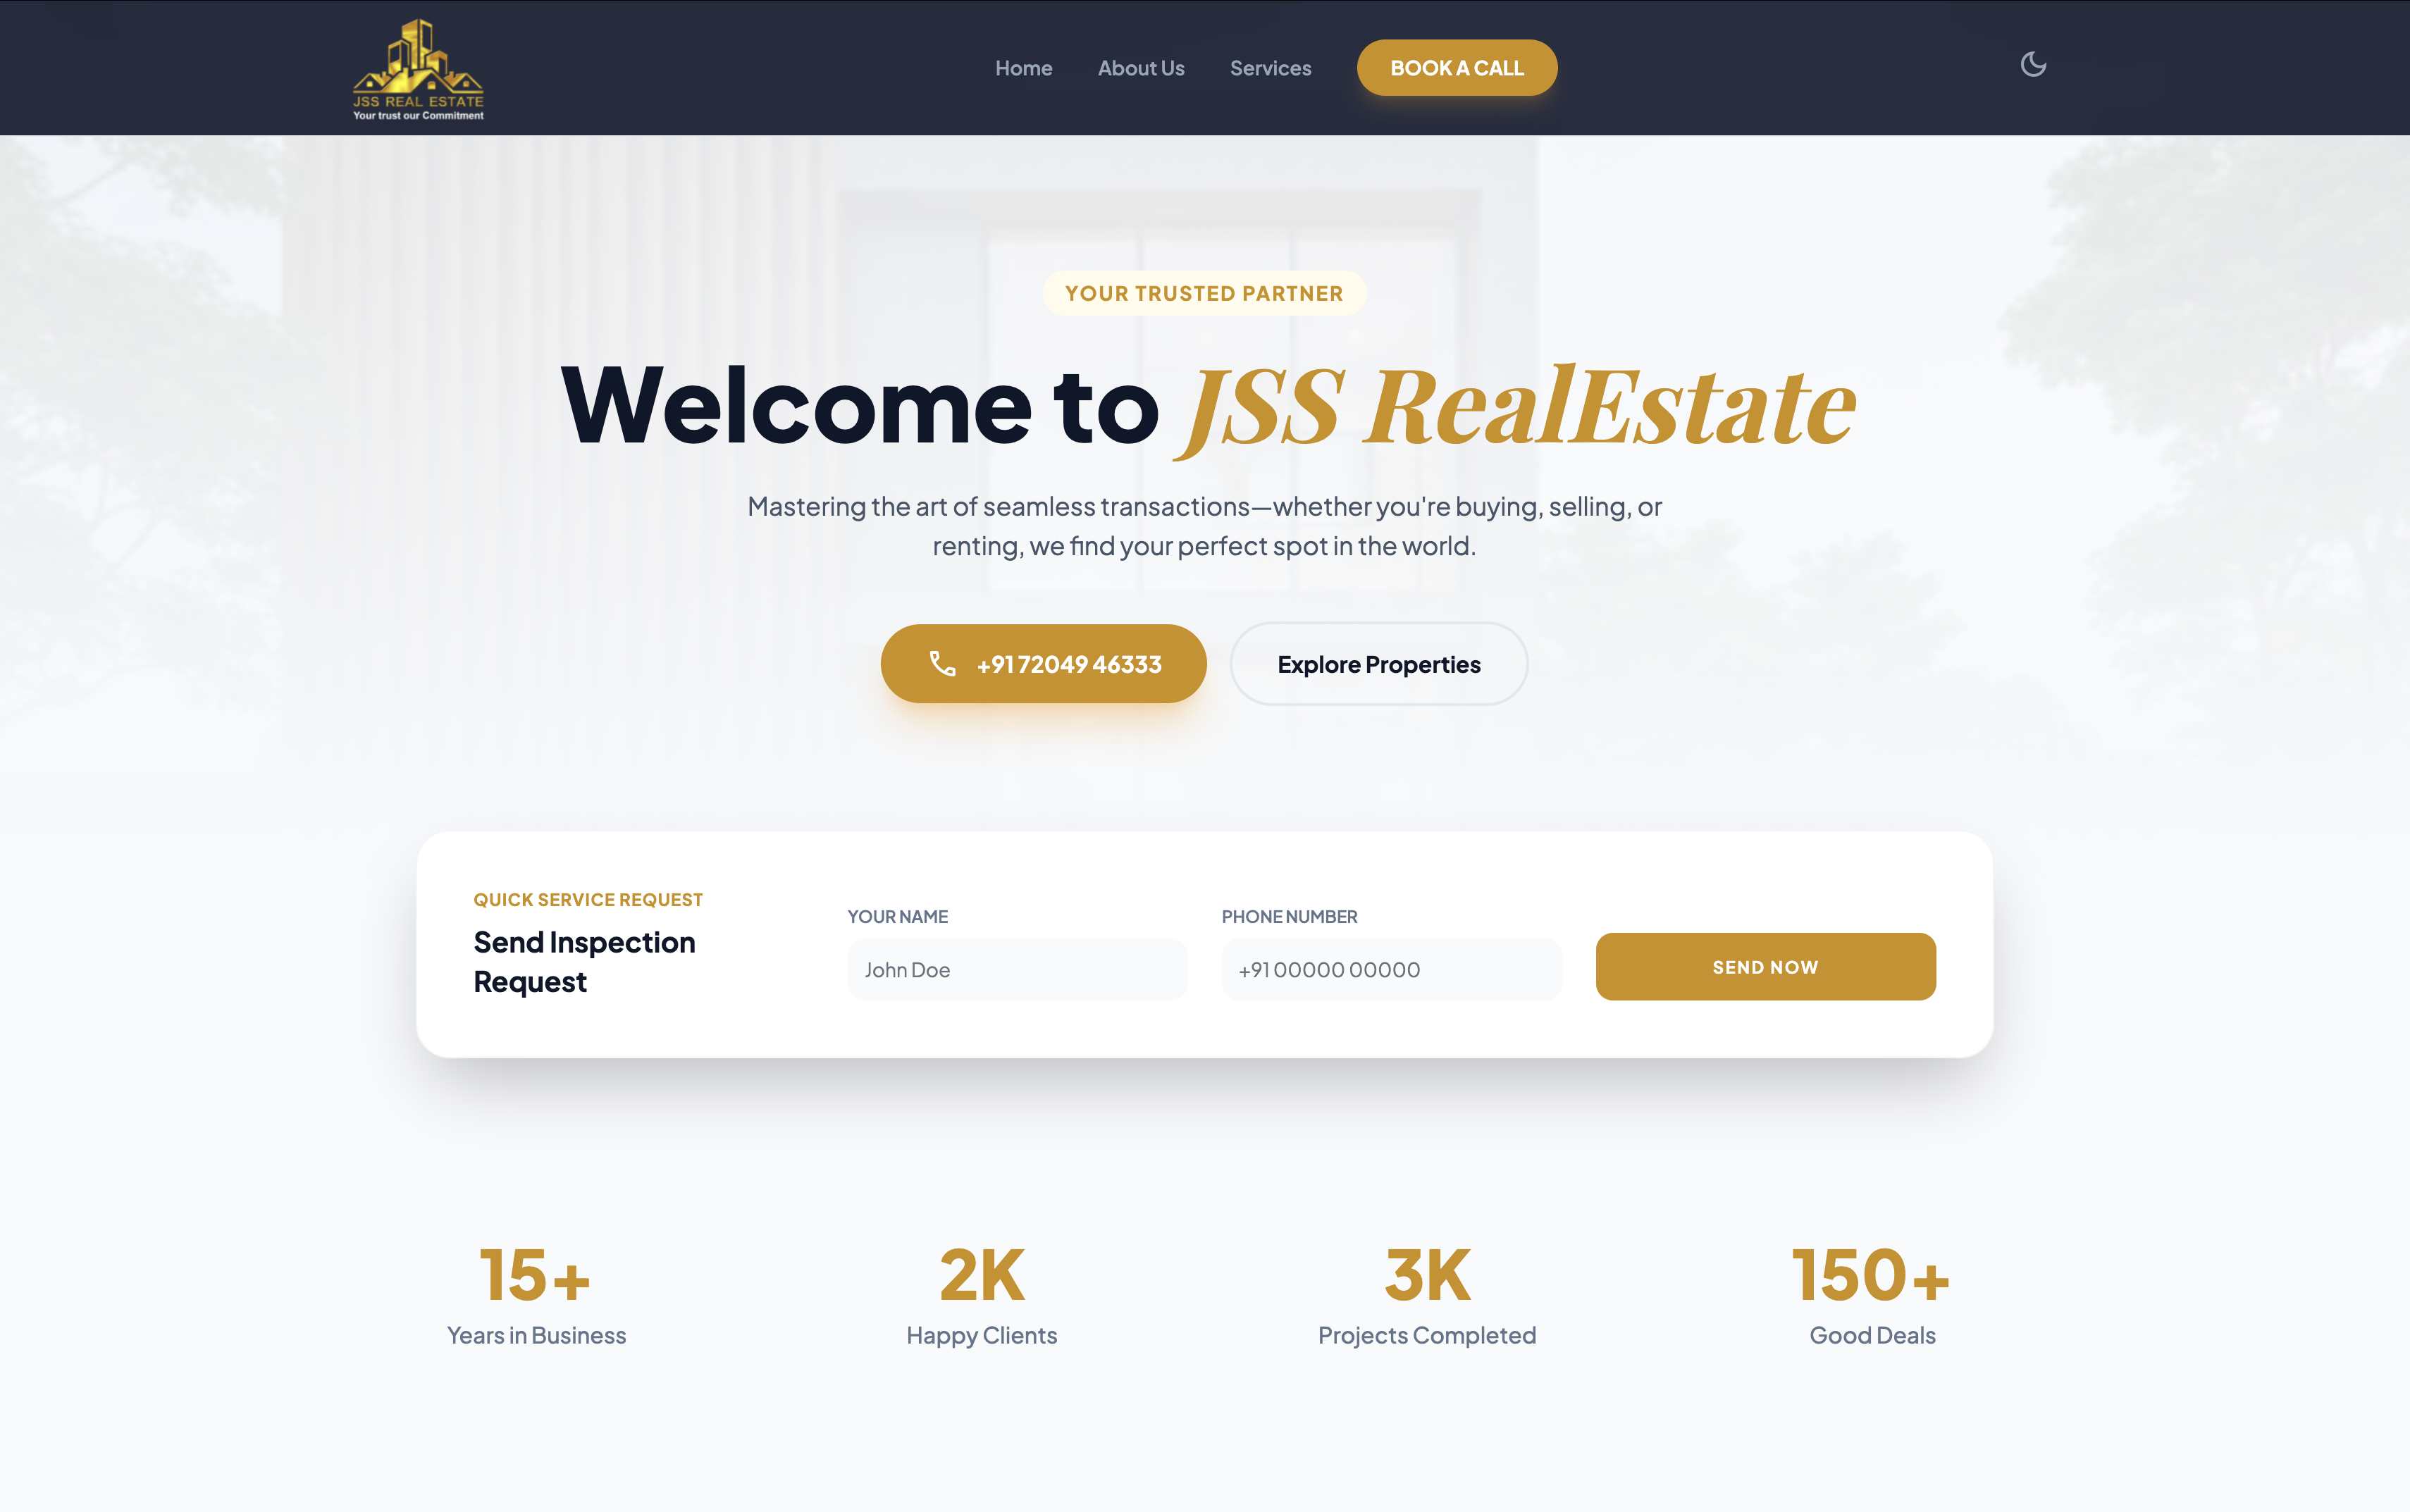Call the +91 72049 46333 number button

(x=1043, y=663)
